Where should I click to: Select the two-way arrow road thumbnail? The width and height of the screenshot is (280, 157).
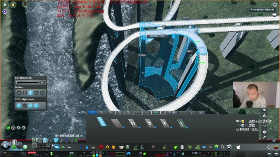[133, 123]
